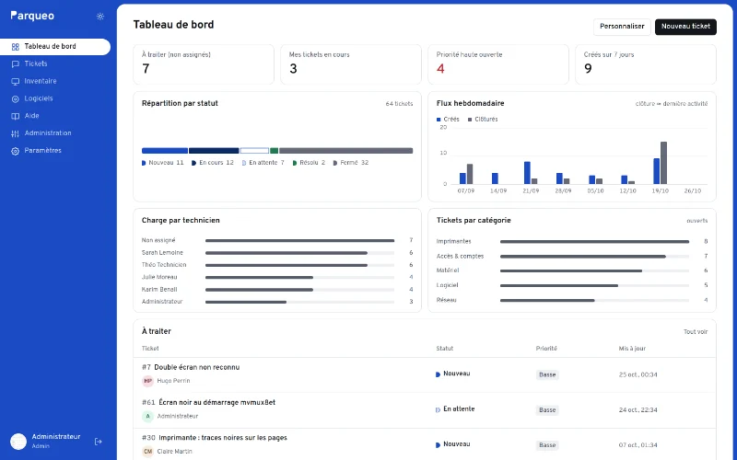The height and width of the screenshot is (460, 737).
Task: Click the A avatar on ticket #61
Action: pyautogui.click(x=148, y=416)
